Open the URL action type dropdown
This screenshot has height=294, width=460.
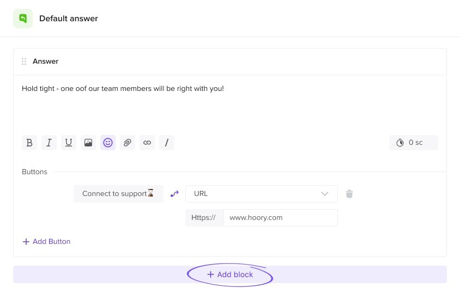click(262, 194)
